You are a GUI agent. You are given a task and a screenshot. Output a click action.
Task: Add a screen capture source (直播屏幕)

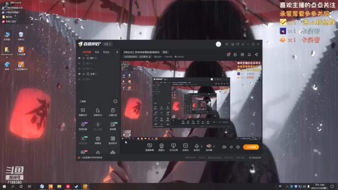(x=150, y=147)
